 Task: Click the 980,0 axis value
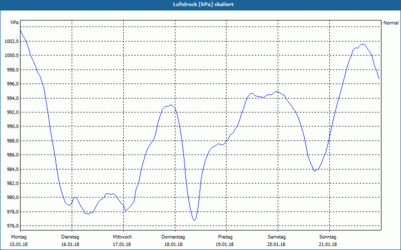point(13,197)
